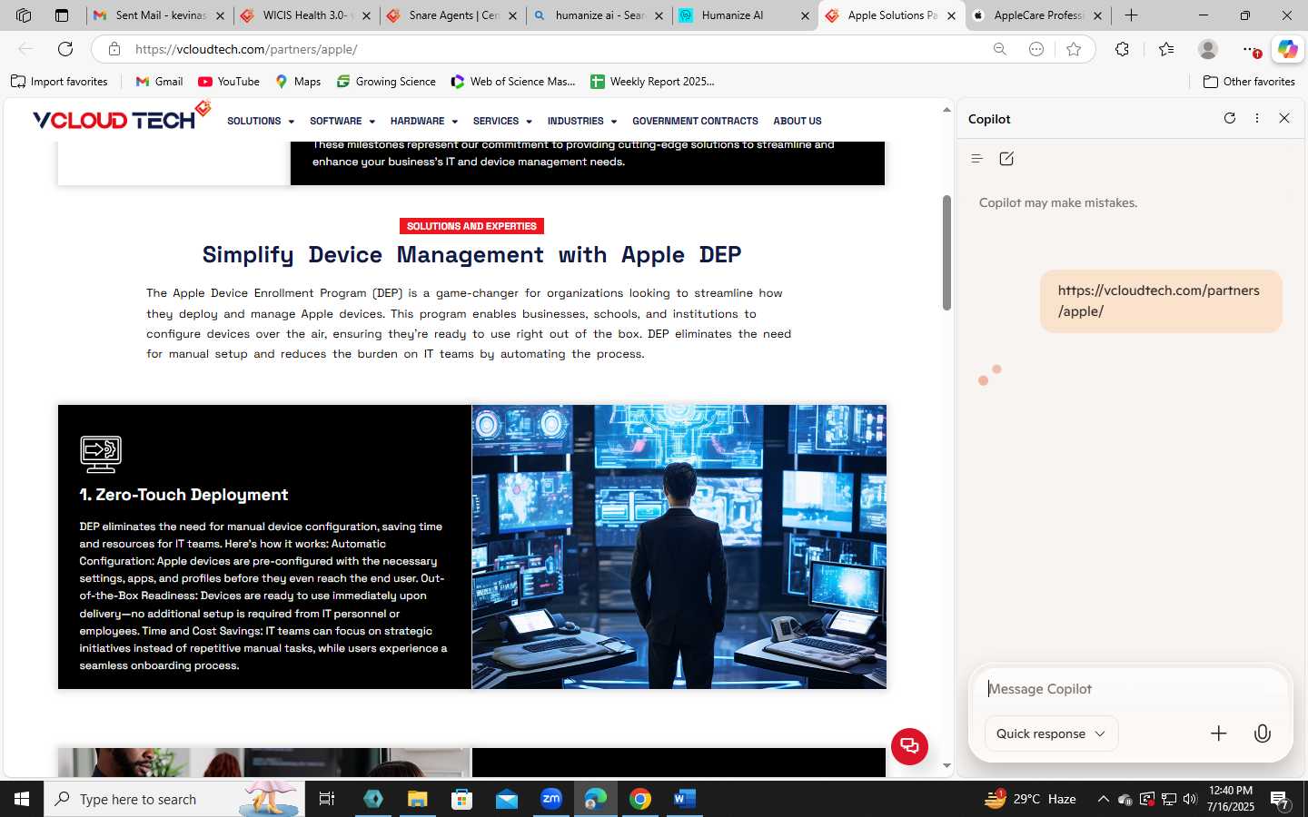Open the Gmail bookmark
1308x817 pixels.
(x=159, y=82)
